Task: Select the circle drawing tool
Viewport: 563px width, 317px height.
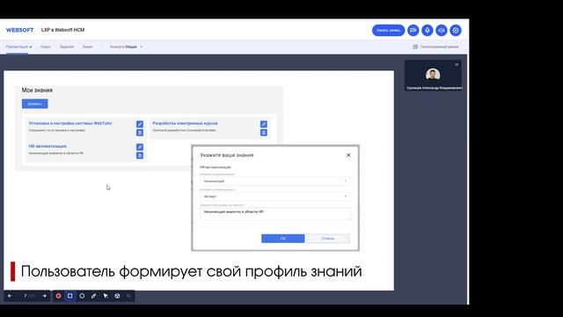Action: 82,296
